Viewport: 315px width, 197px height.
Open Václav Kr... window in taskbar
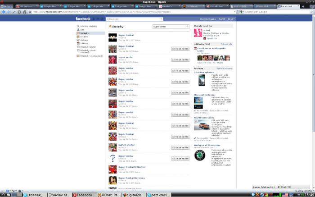[60, 195]
